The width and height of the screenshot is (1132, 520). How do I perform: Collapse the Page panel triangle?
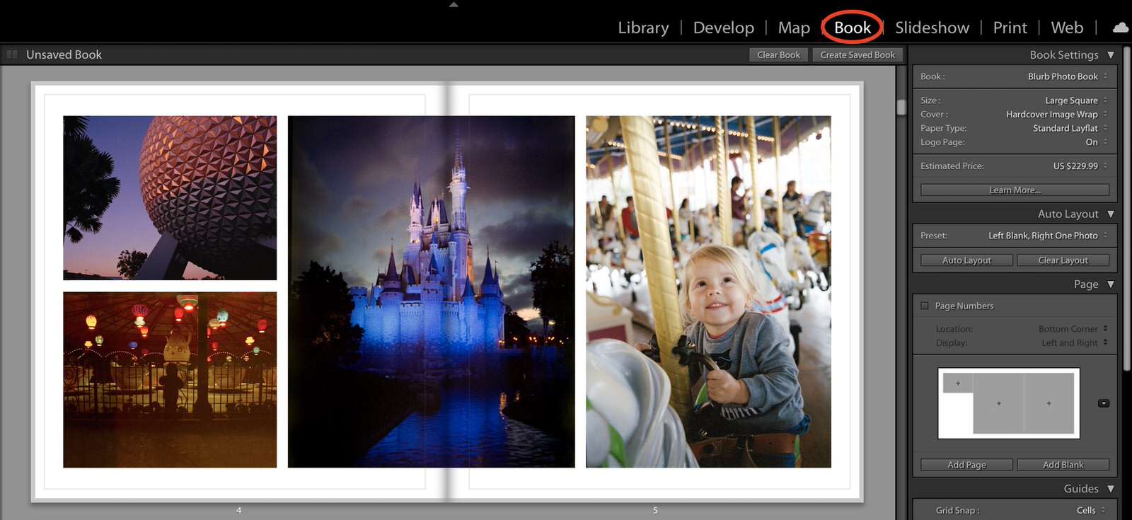[1111, 284]
